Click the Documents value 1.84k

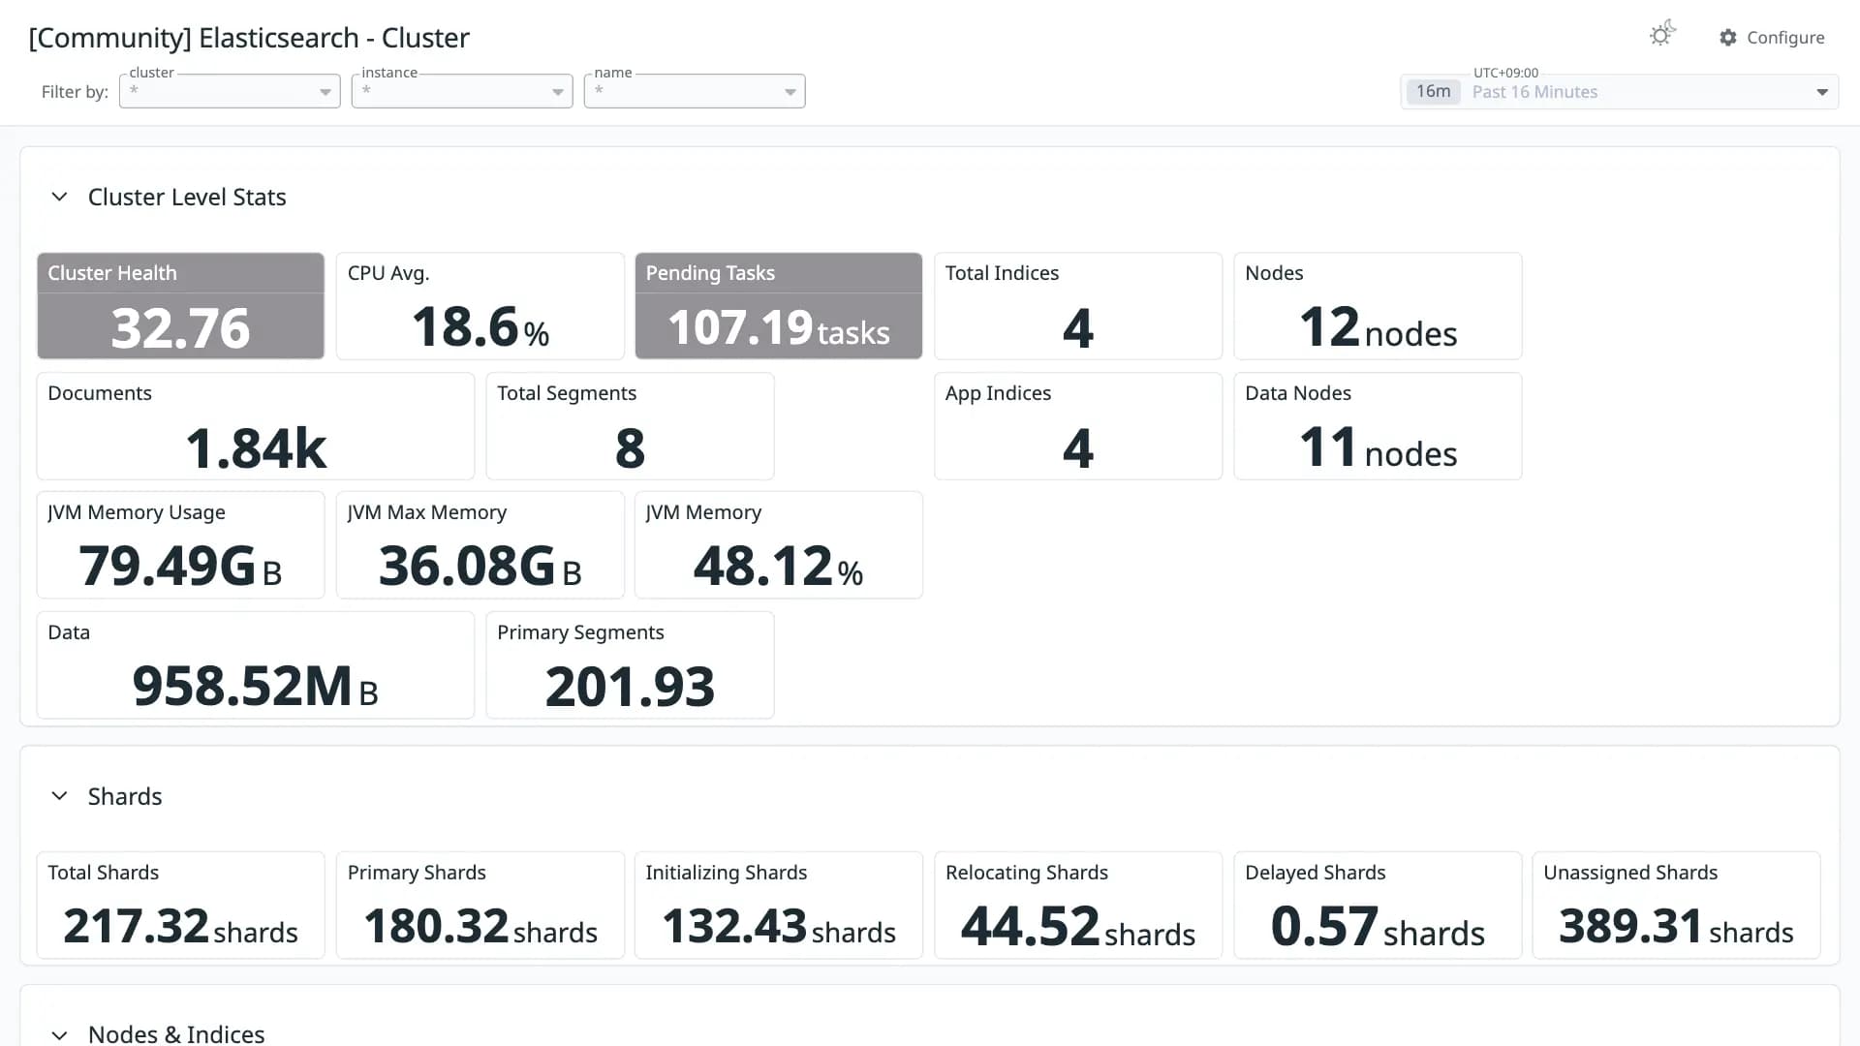[x=256, y=447]
